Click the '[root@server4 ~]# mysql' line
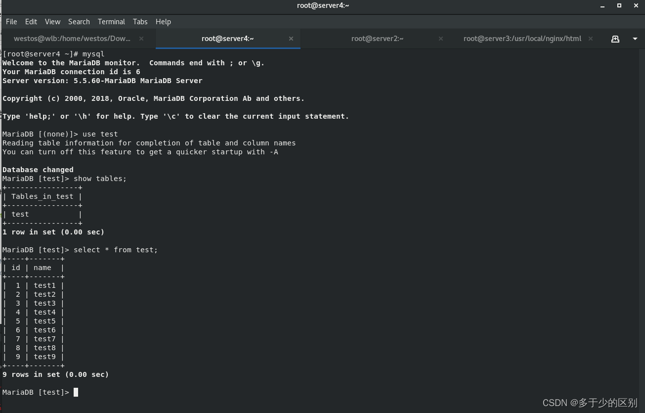Image resolution: width=645 pixels, height=413 pixels. coord(53,54)
